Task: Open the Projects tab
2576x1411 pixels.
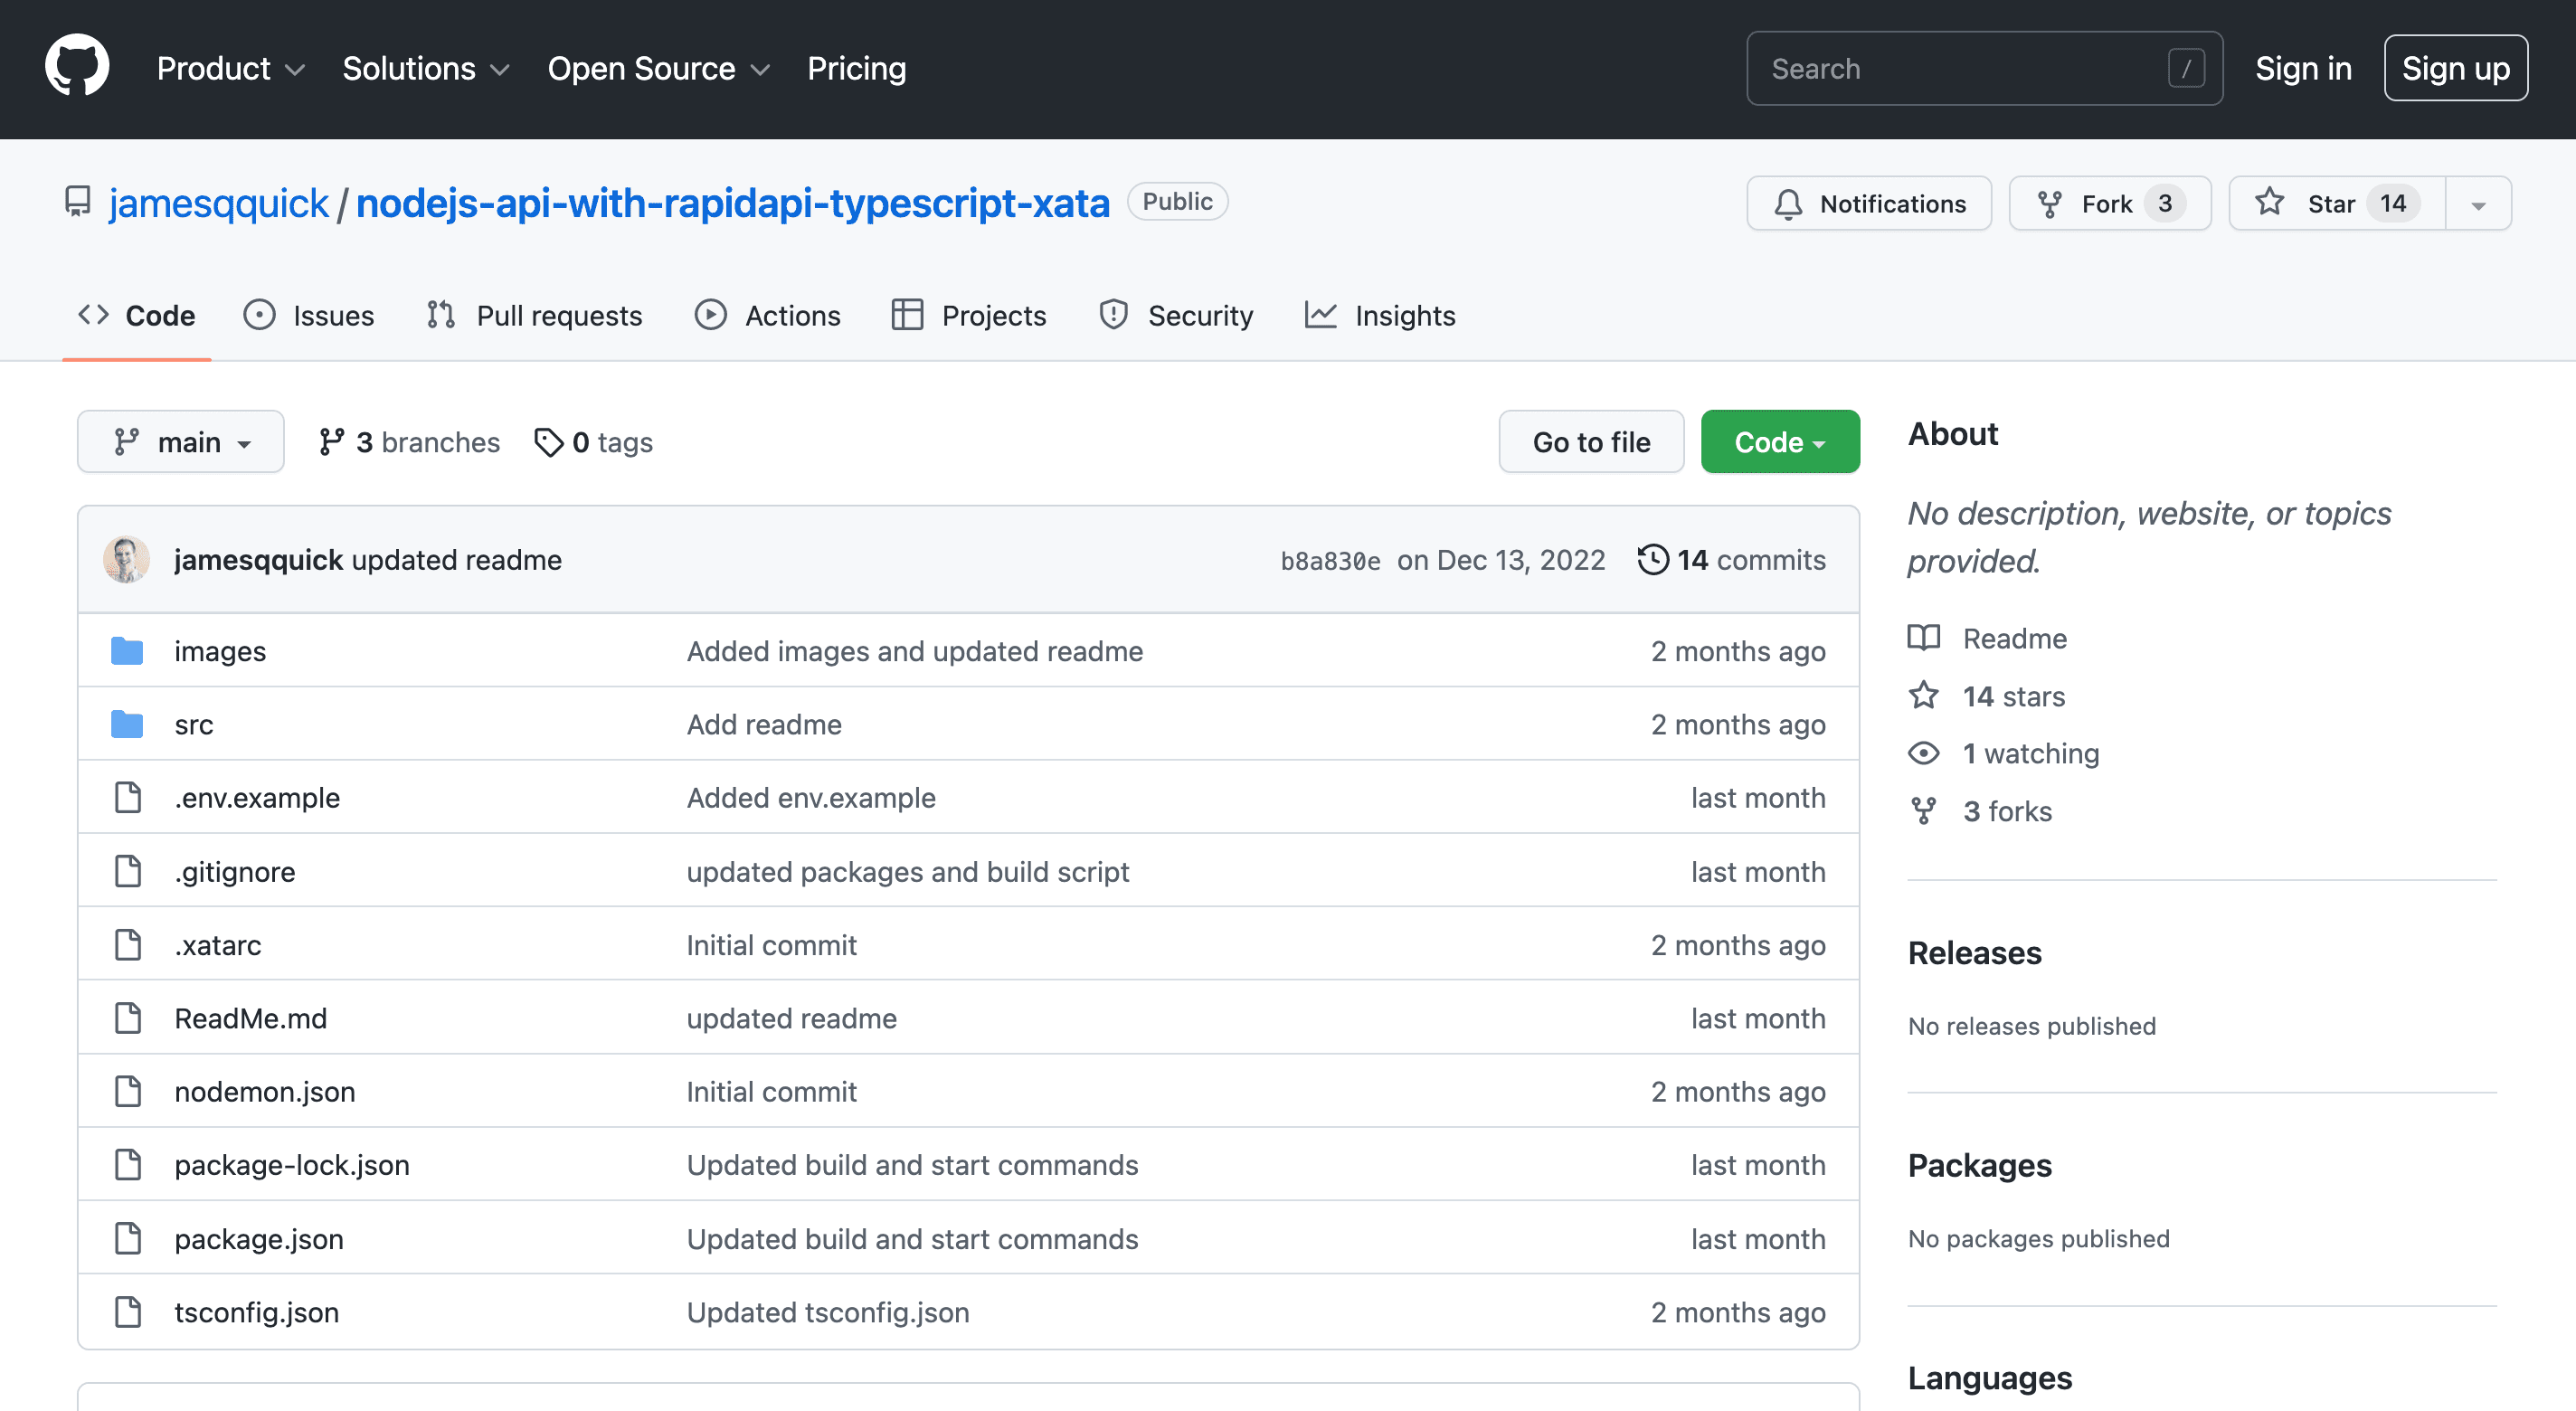Action: pos(969,316)
